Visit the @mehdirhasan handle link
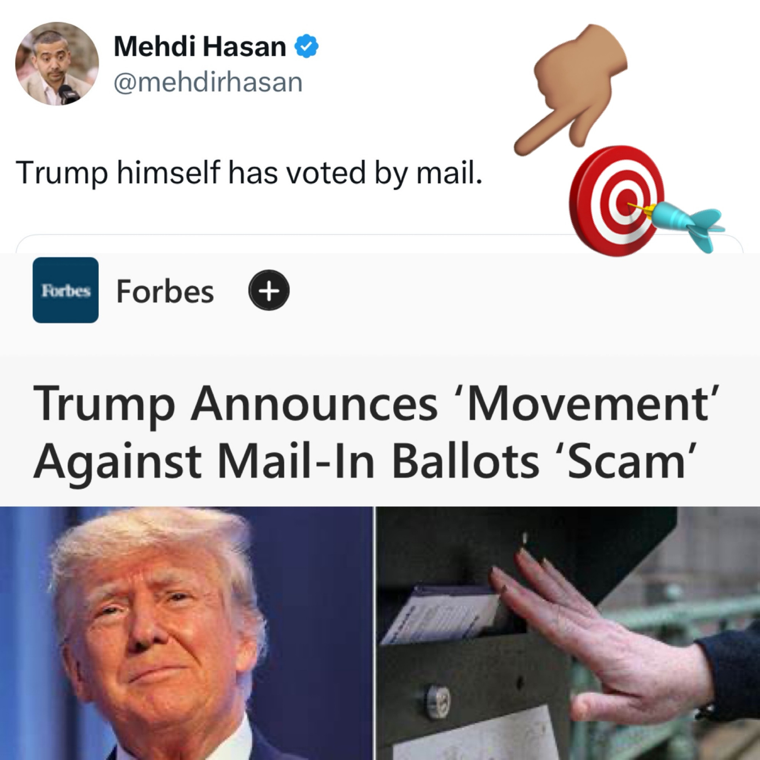Viewport: 760px width, 760px height. tap(208, 83)
